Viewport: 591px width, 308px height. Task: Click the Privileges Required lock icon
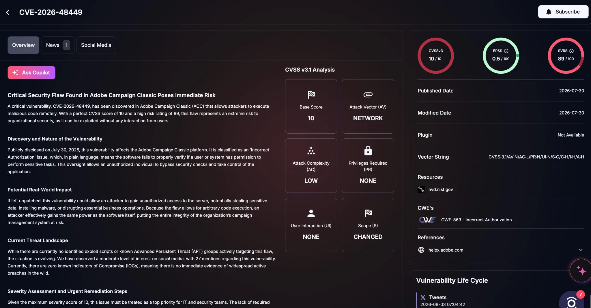click(x=368, y=151)
